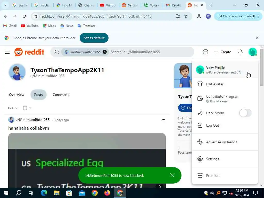Toggle the Dark Mode switch
The image size is (264, 198).
(x=245, y=113)
